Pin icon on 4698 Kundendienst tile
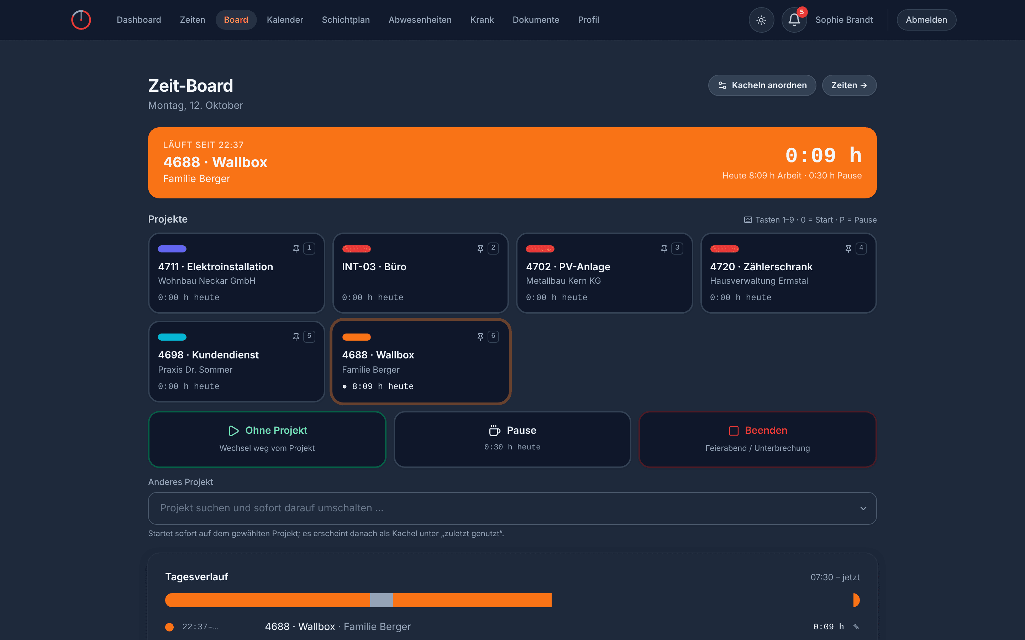Viewport: 1025px width, 640px height. 296,336
